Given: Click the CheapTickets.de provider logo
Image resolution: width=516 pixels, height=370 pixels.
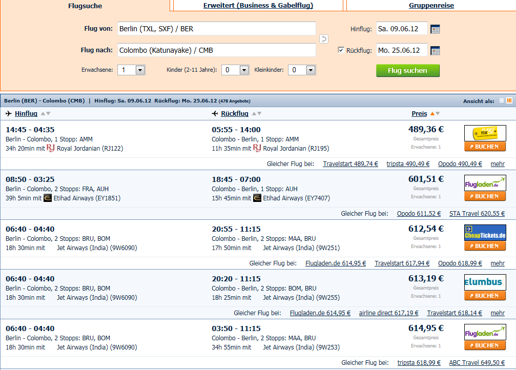Looking at the screenshot, I should (x=485, y=233).
